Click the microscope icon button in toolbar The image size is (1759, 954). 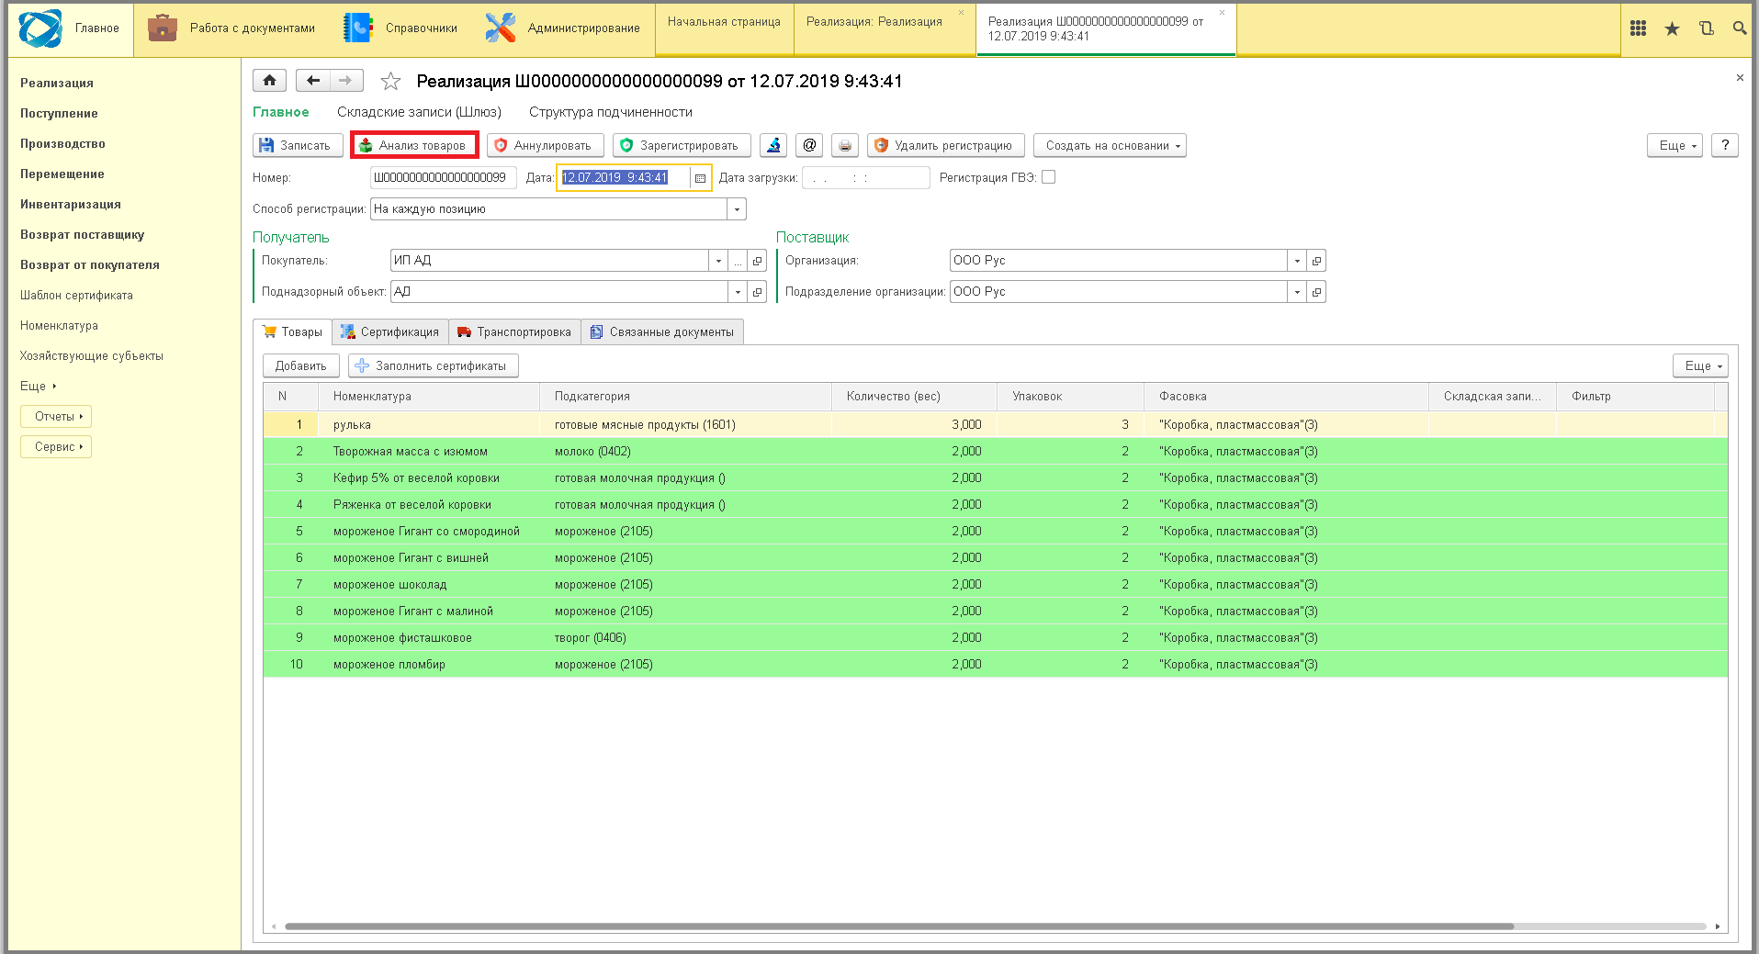[x=773, y=145]
